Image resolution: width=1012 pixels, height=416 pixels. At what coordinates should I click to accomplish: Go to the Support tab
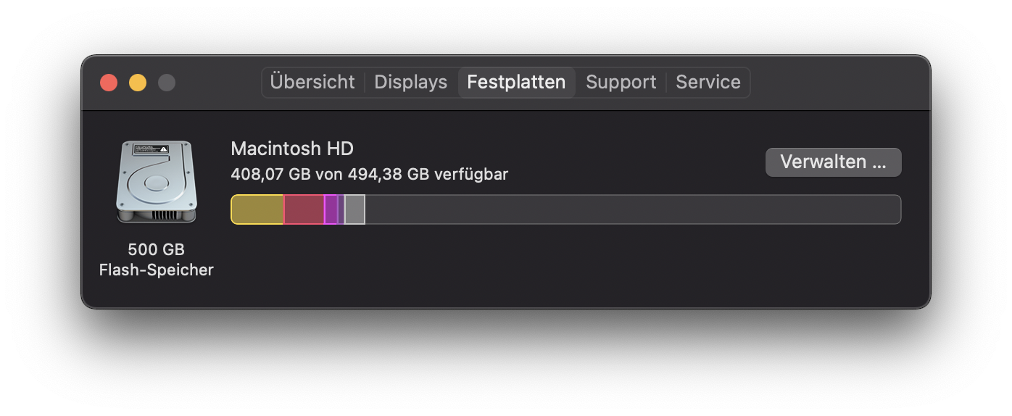click(621, 82)
